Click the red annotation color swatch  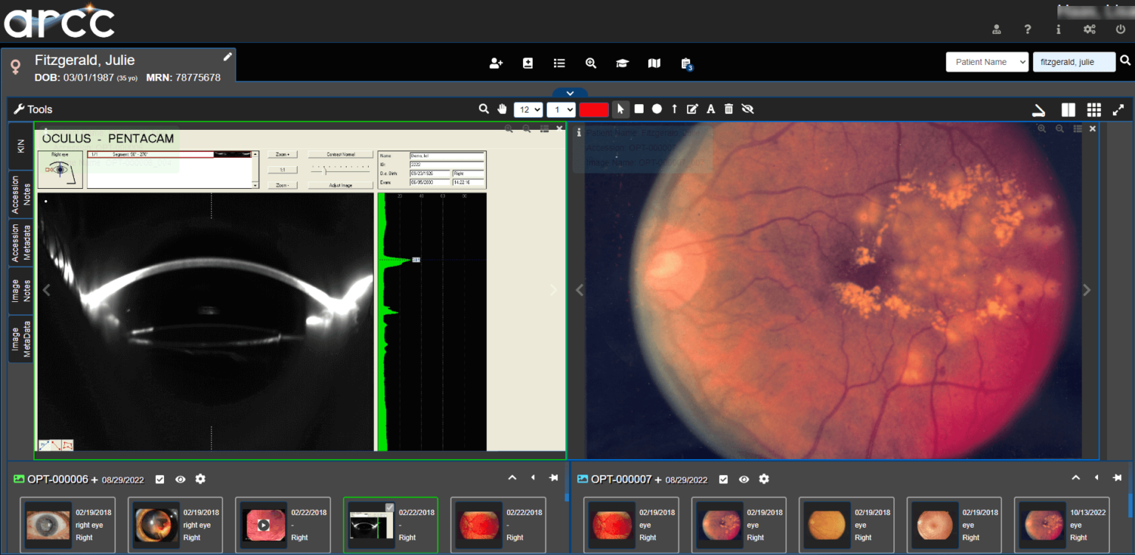(x=594, y=108)
